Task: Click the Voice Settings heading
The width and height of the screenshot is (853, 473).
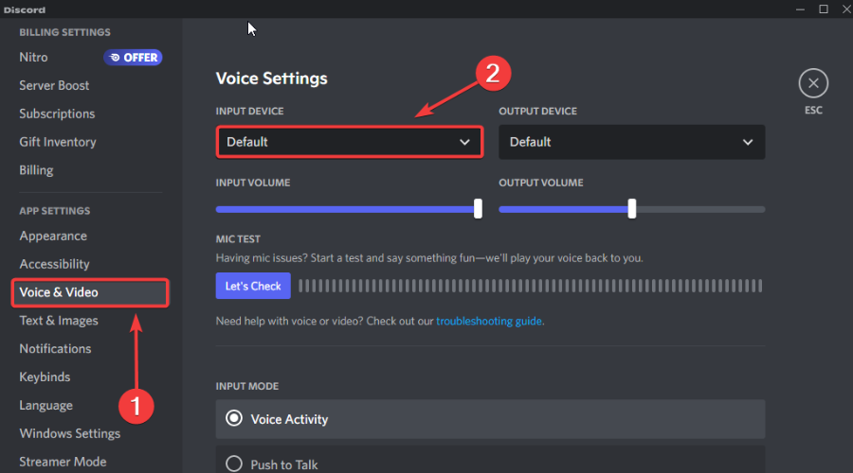Action: (x=271, y=79)
